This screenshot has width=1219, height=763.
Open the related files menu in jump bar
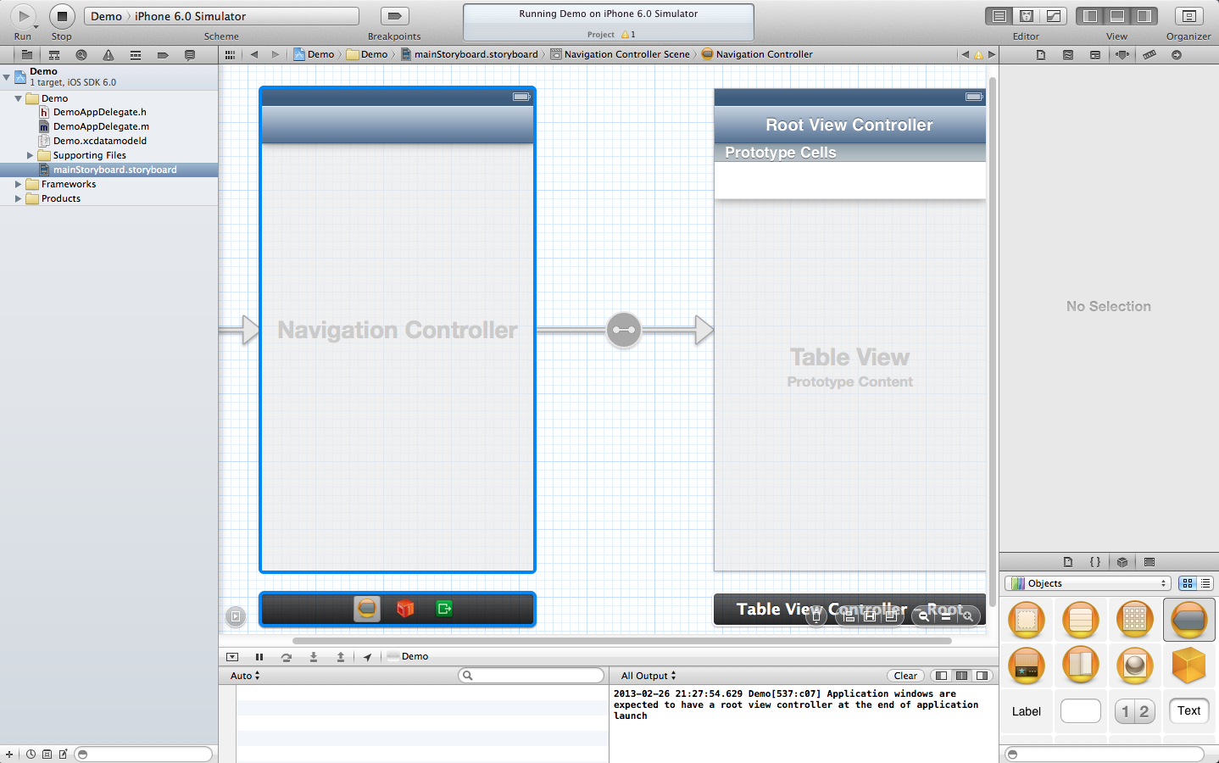[x=230, y=54]
